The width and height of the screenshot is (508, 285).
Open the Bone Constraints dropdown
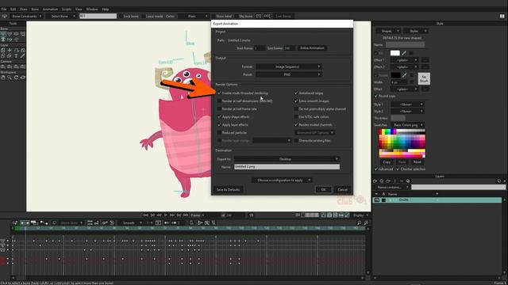tap(26, 16)
